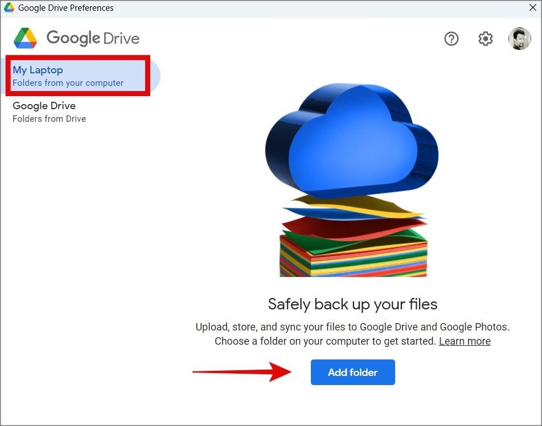The image size is (542, 426).
Task: Select the My Laptop sidebar tab
Action: tap(80, 76)
